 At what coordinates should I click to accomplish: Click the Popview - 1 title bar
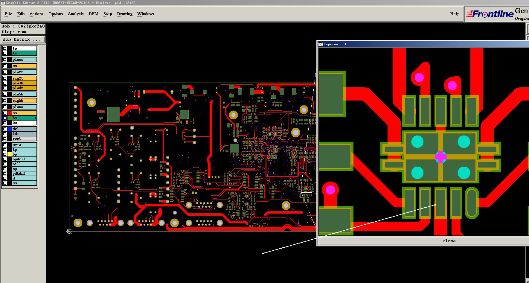(x=423, y=44)
